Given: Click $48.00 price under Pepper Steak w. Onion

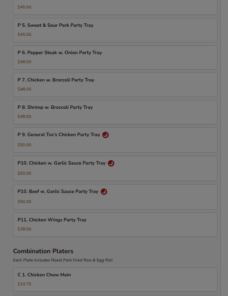Looking at the screenshot, I should (24, 62).
